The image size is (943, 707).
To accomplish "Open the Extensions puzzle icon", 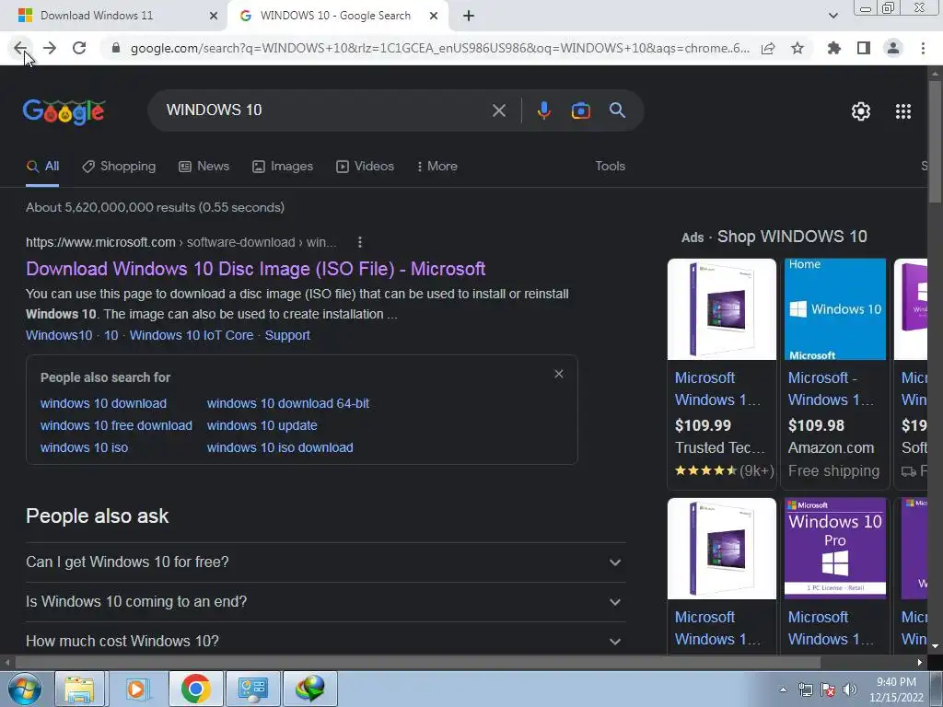I will [x=834, y=48].
